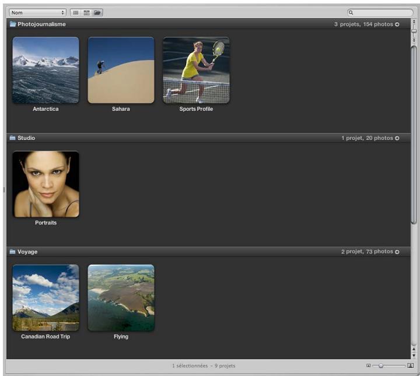The height and width of the screenshot is (376, 420).
Task: Click the scrollbar up arrow at bottom right
Action: coord(414,349)
